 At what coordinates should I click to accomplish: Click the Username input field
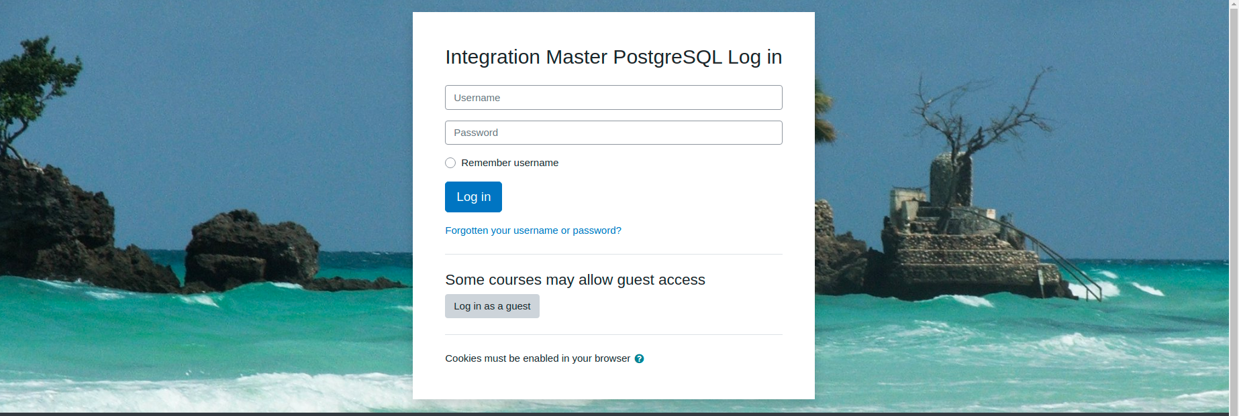(x=613, y=98)
